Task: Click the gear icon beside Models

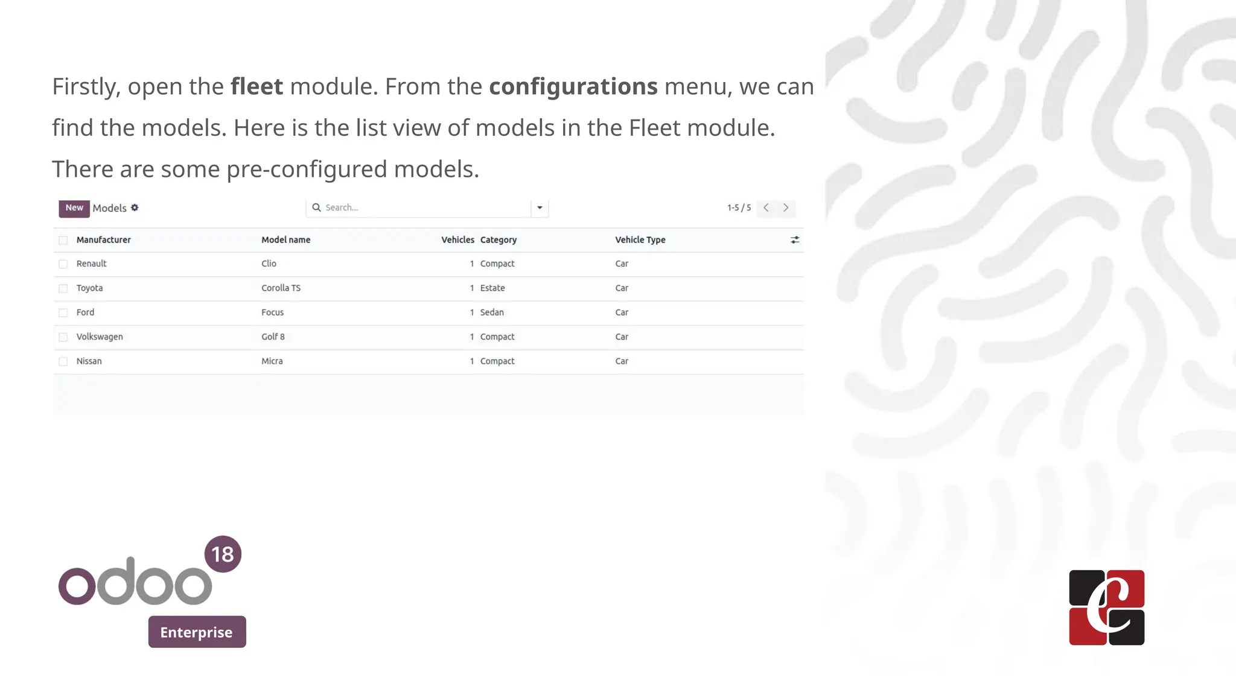Action: coord(135,208)
